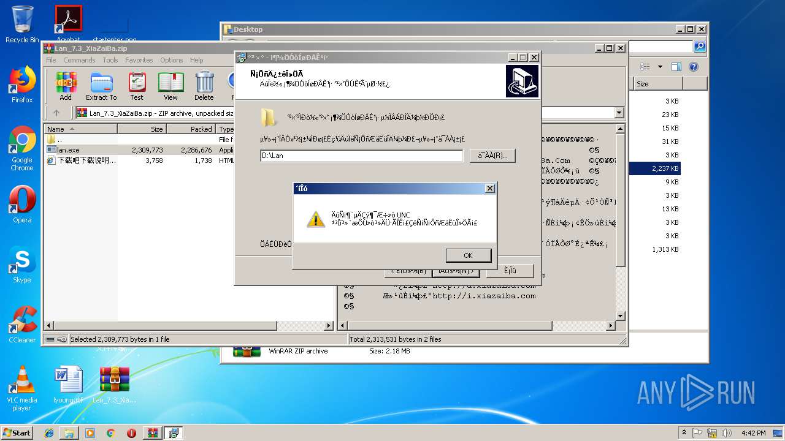The image size is (785, 441).
Task: Click OK in the warning message box
Action: [469, 255]
